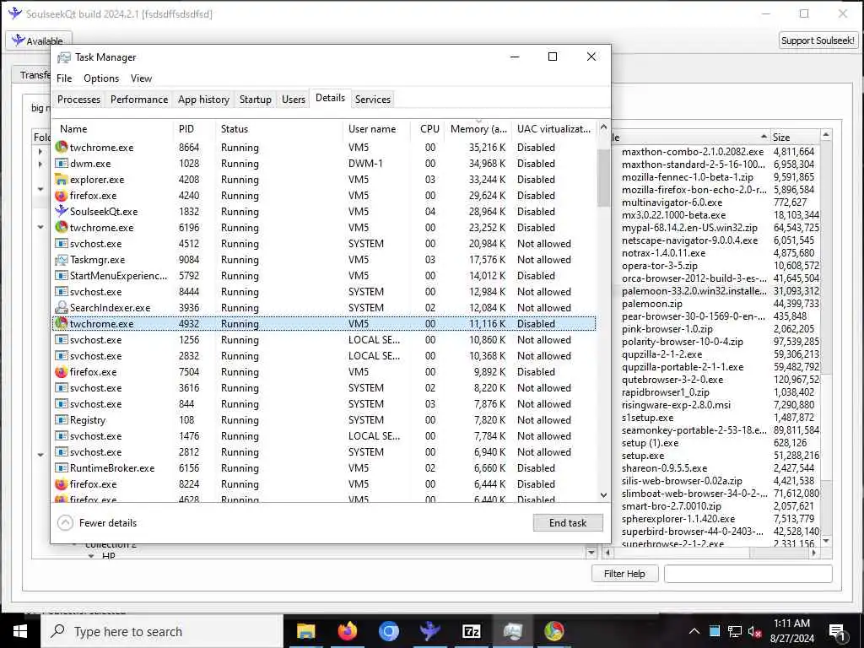This screenshot has width=864, height=648.
Task: Open the blue Chromium-style browser taskbar icon
Action: 388,631
